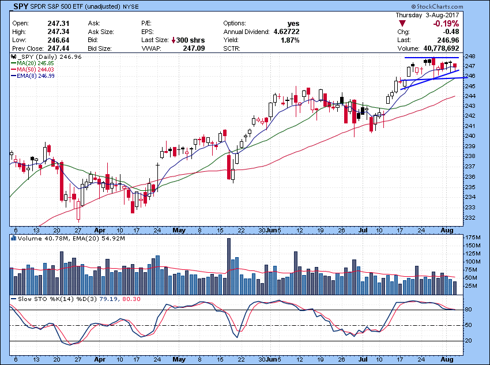Click the Slow STO %K(14) %D(3) label
490x365 pixels.
(58, 299)
